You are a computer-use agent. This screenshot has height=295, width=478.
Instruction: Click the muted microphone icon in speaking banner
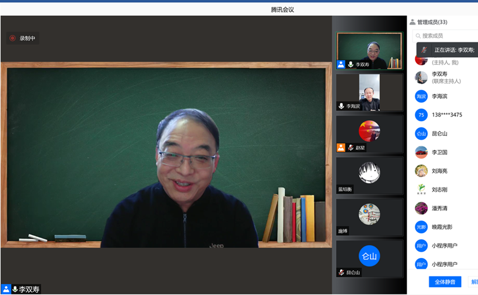coord(424,50)
